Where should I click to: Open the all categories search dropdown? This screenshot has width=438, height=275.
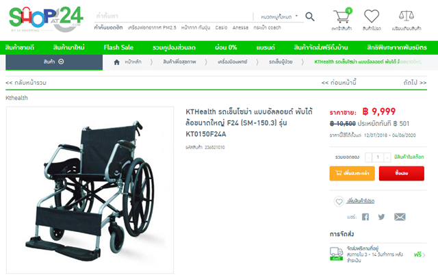click(x=279, y=16)
